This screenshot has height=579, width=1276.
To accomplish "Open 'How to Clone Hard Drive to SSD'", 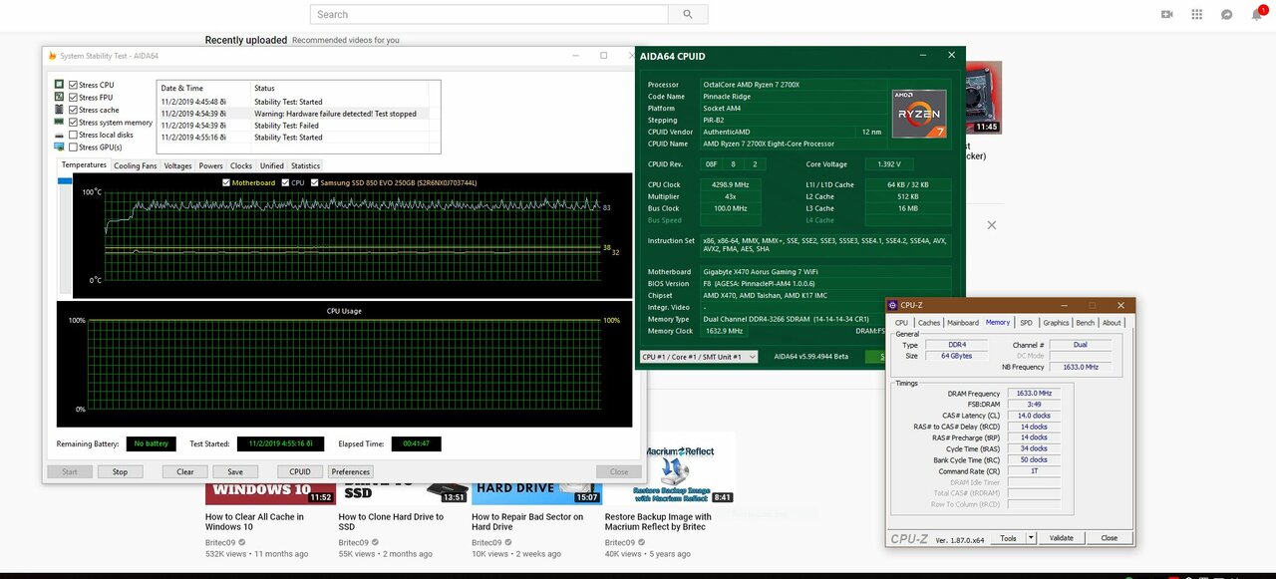I will click(392, 523).
